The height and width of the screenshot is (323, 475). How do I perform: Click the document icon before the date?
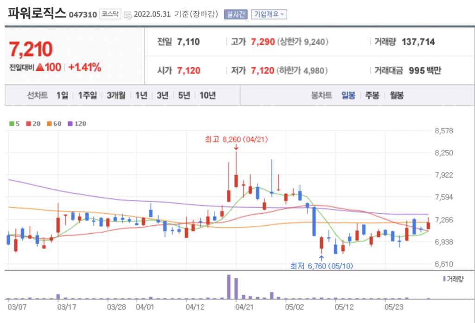[128, 15]
